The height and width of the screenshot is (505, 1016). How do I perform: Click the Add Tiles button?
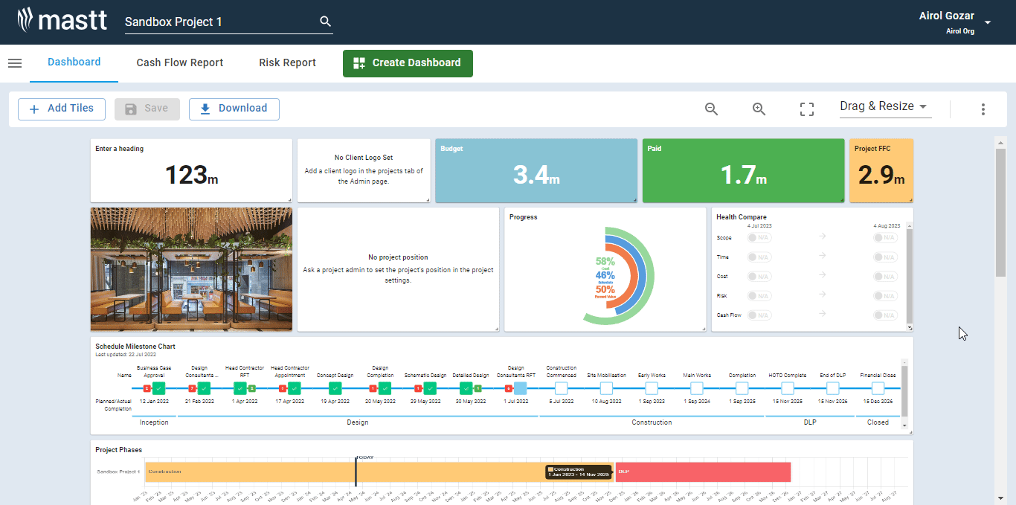[x=61, y=109]
